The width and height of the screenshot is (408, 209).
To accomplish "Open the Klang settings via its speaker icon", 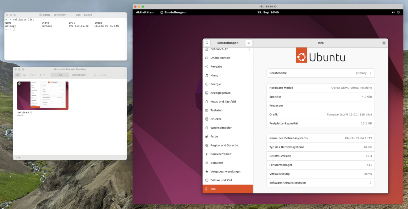I will [x=207, y=75].
